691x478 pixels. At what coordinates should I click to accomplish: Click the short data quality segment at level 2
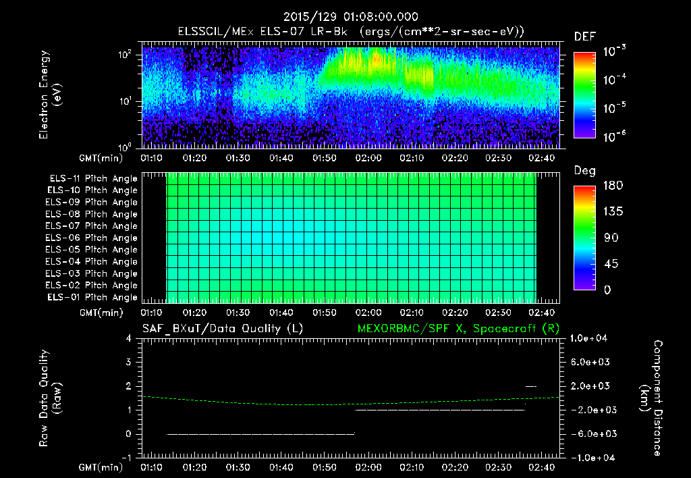point(531,386)
